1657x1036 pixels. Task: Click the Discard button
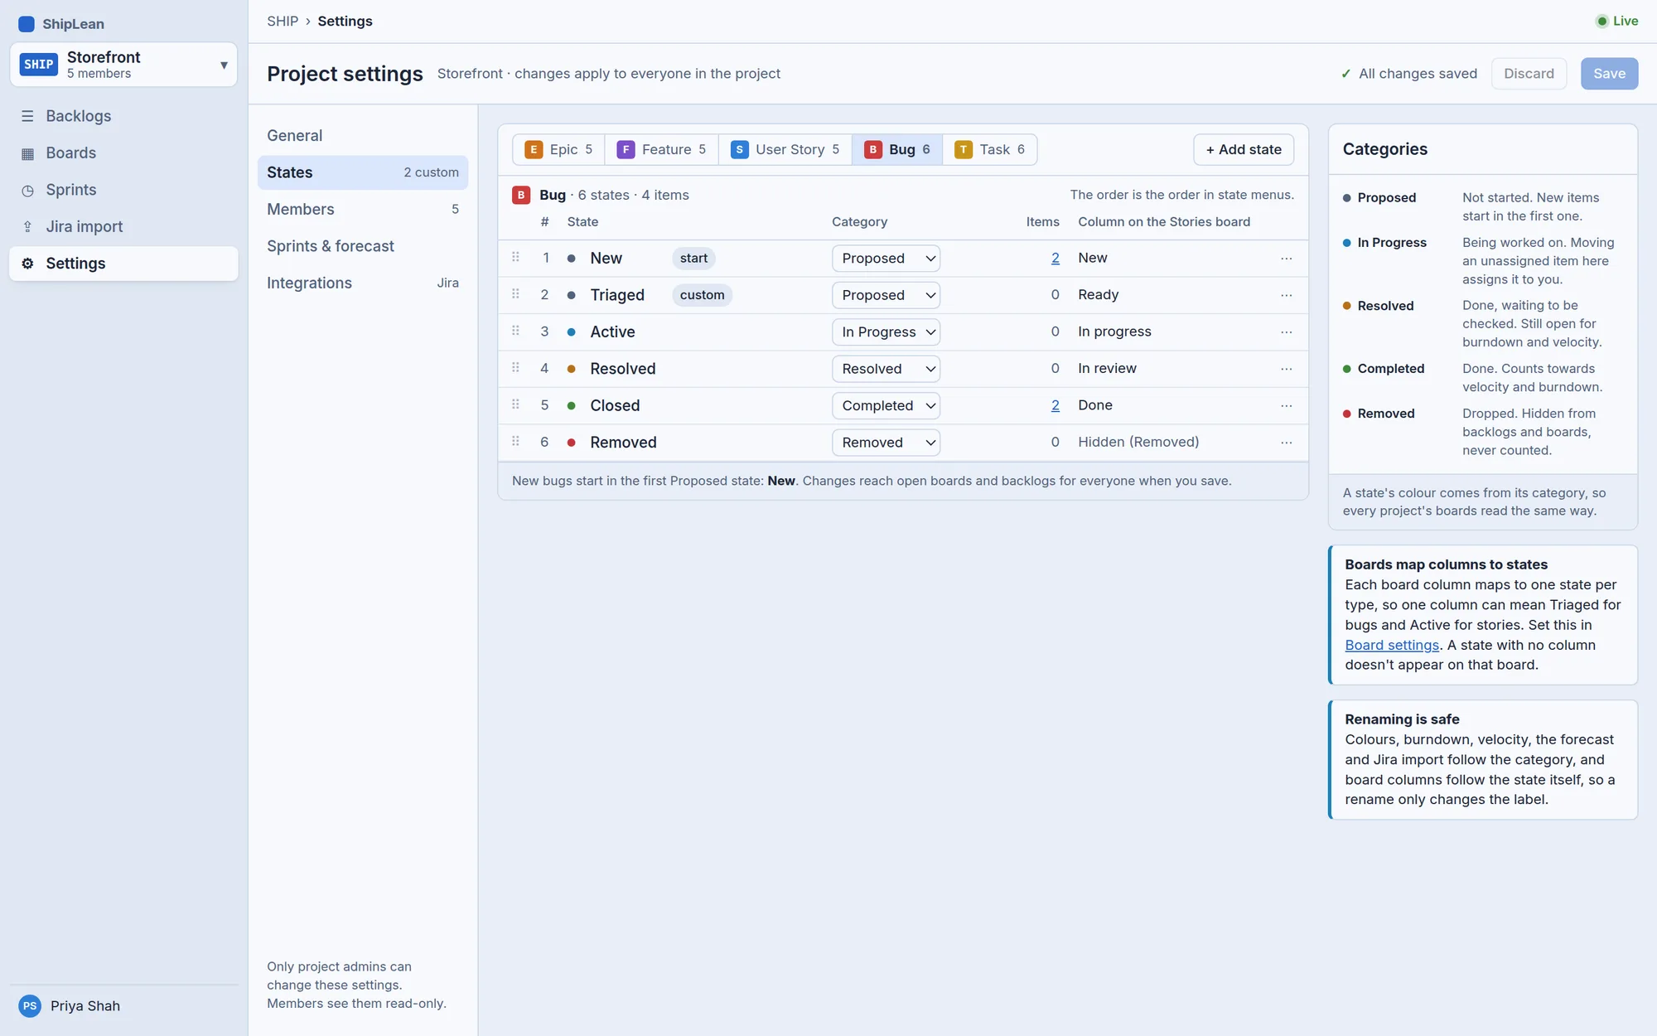[1529, 74]
